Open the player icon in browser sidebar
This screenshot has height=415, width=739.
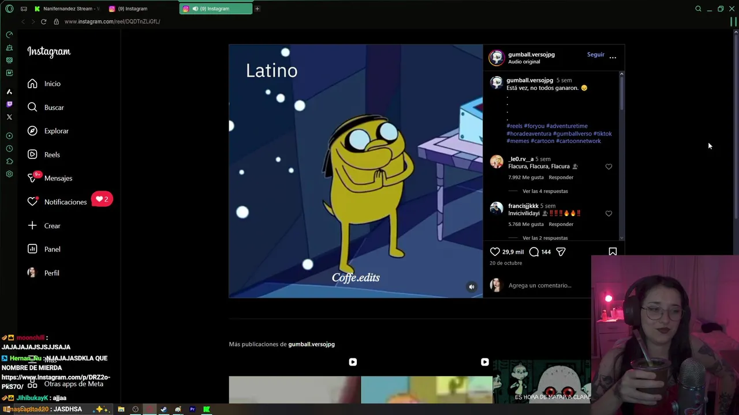(9, 136)
